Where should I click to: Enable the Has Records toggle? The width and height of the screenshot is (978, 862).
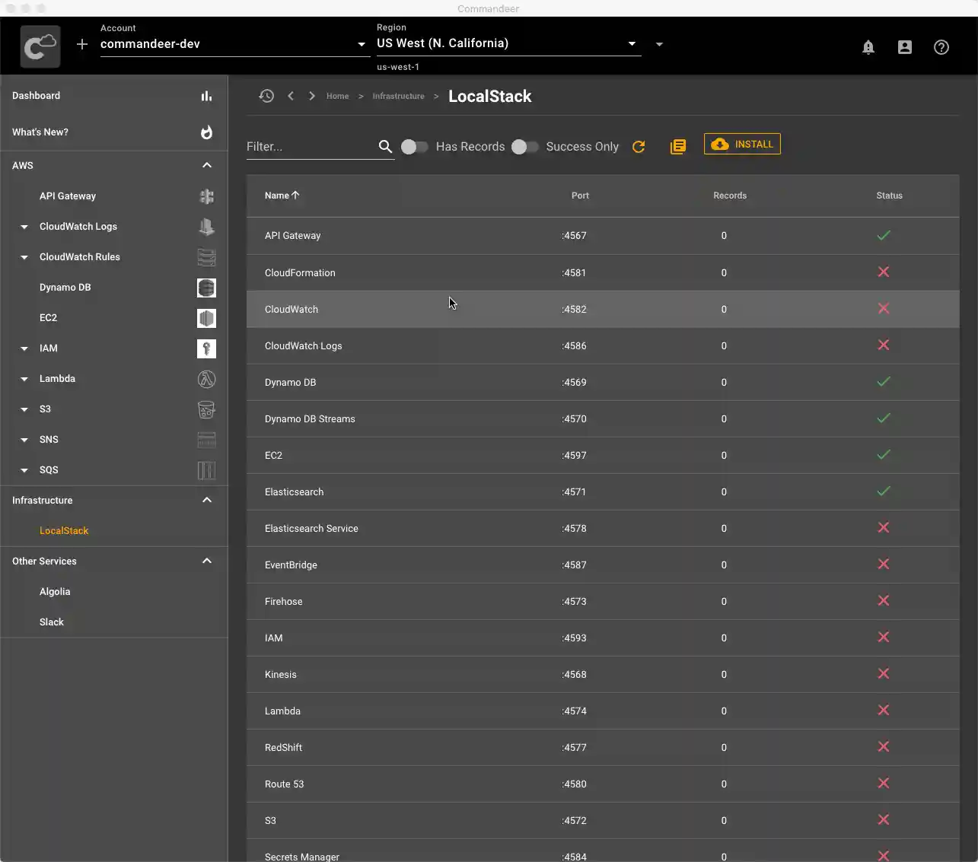pos(414,147)
